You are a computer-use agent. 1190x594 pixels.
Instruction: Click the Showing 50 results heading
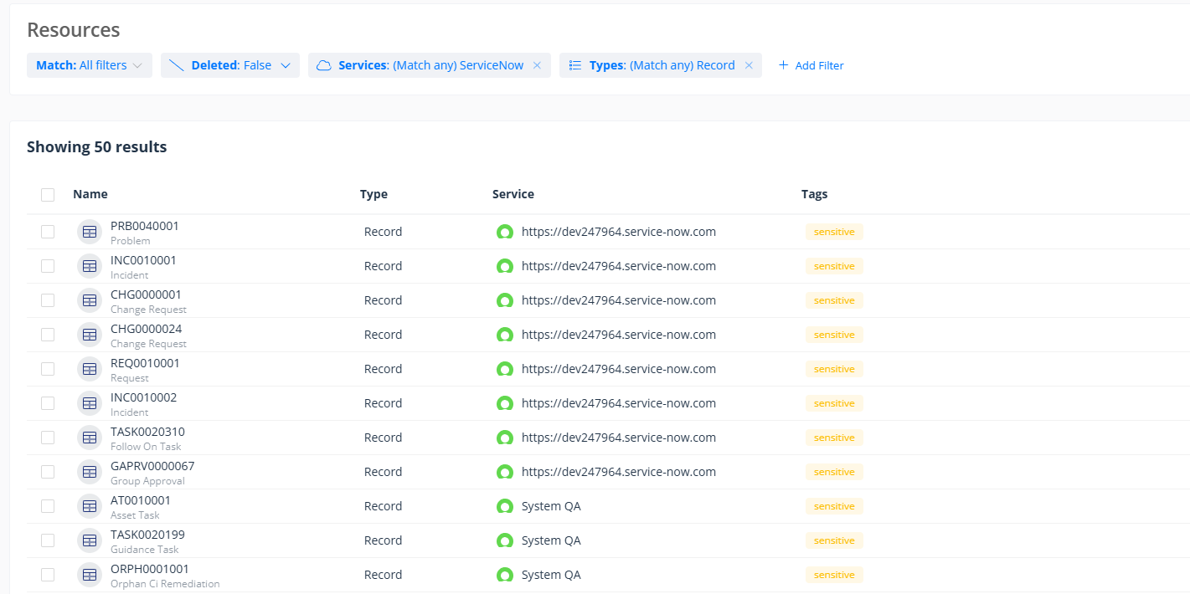coord(97,147)
